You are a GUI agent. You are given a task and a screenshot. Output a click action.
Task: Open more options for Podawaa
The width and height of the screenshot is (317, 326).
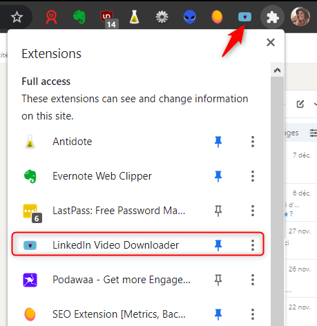[253, 280]
